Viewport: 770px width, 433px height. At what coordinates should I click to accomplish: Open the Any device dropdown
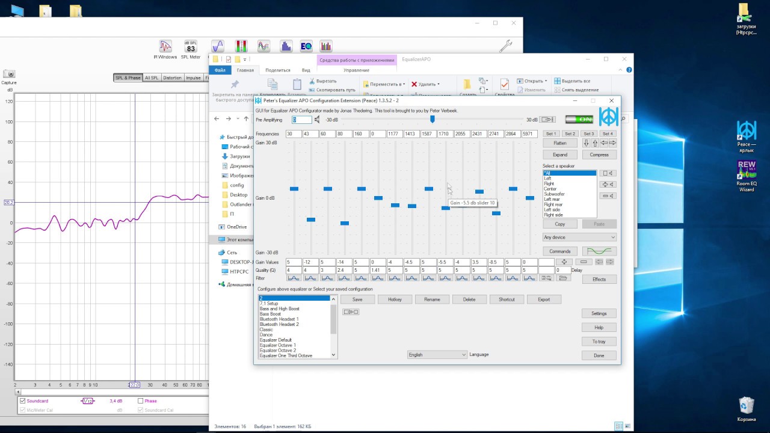click(579, 238)
